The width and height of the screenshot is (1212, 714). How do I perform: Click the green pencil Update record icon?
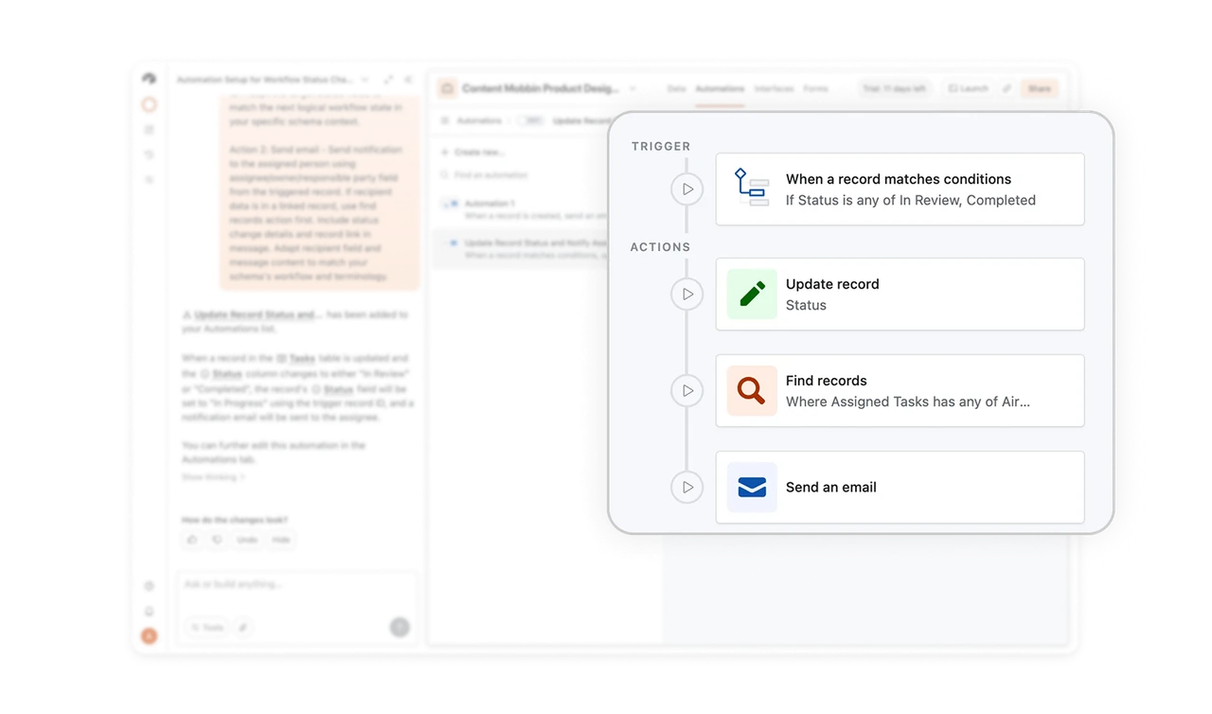(x=752, y=295)
